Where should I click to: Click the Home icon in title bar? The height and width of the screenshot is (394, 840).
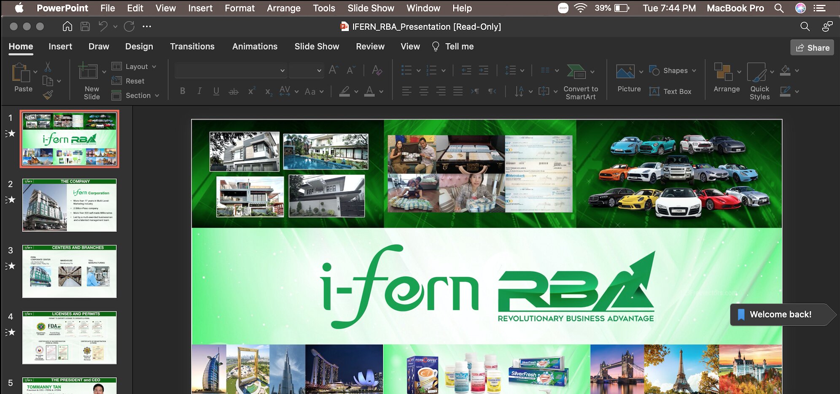tap(67, 27)
